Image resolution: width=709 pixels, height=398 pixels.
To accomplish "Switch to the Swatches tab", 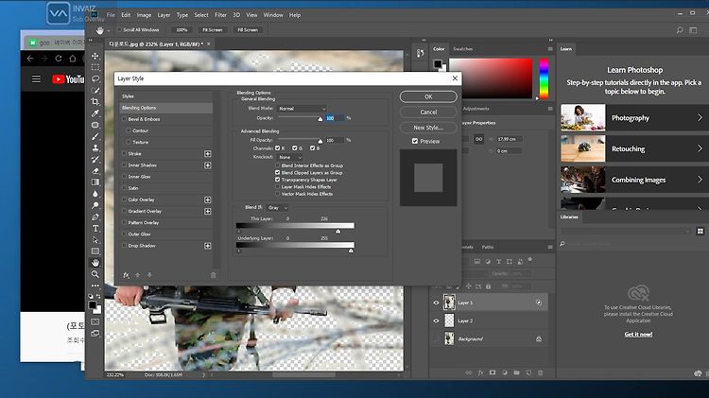I will tap(463, 49).
